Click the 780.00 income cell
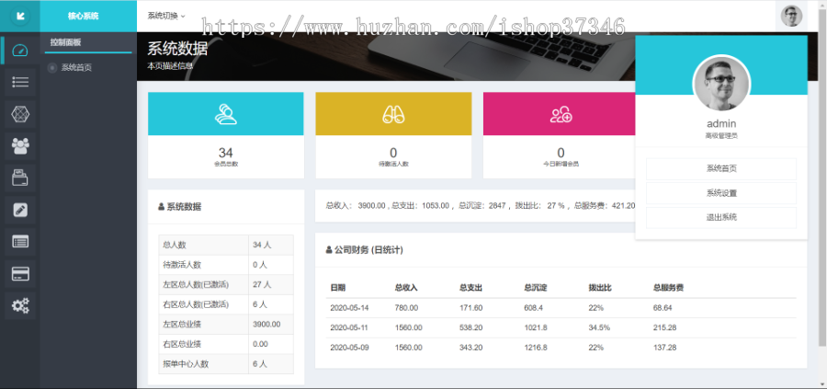Viewport: 827px width, 389px height. click(x=406, y=308)
